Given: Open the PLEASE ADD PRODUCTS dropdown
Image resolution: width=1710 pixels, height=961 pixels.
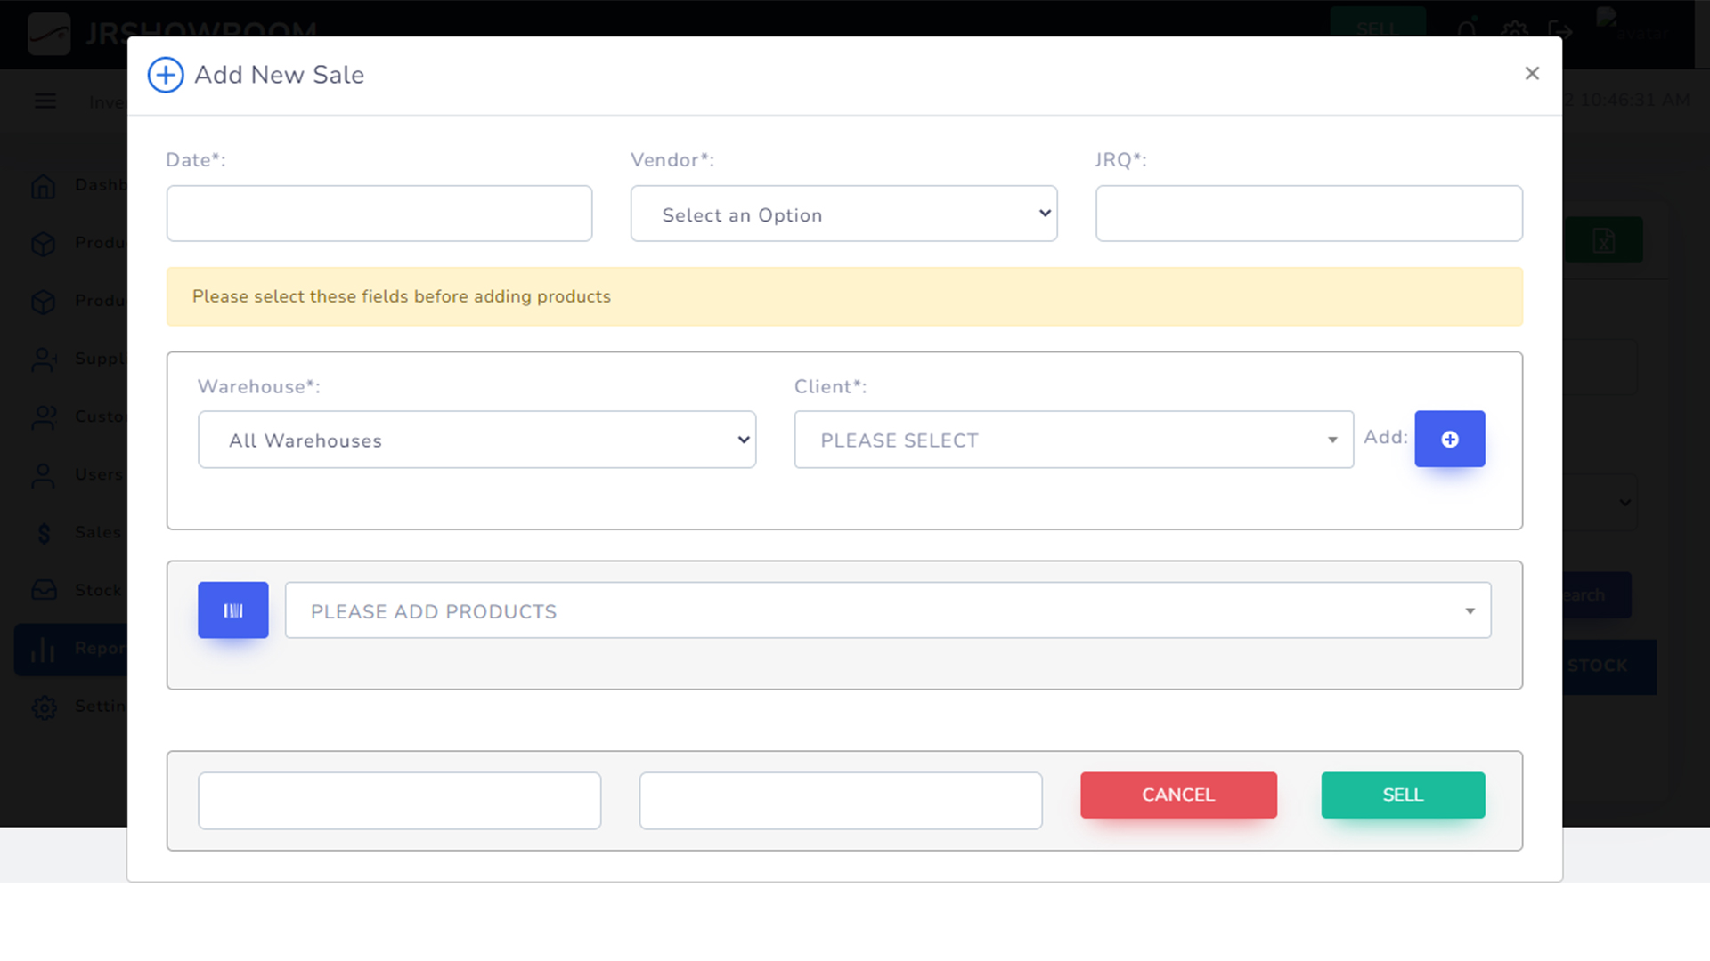Looking at the screenshot, I should point(887,610).
